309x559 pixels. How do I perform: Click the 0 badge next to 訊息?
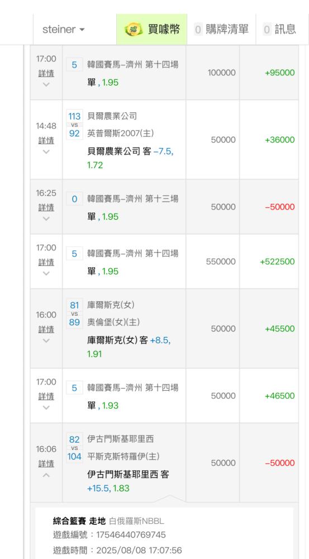[267, 29]
